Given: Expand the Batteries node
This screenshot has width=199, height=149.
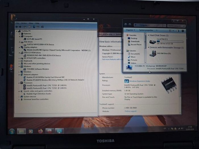Looking at the screenshot, I should point(19,34).
